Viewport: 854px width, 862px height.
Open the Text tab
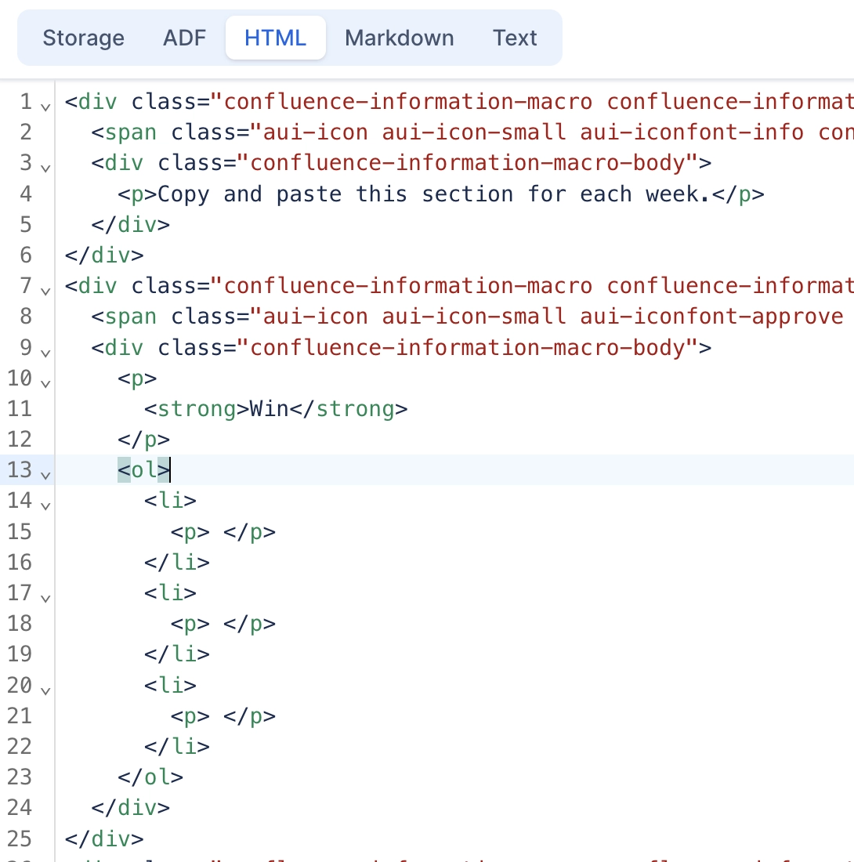[515, 37]
